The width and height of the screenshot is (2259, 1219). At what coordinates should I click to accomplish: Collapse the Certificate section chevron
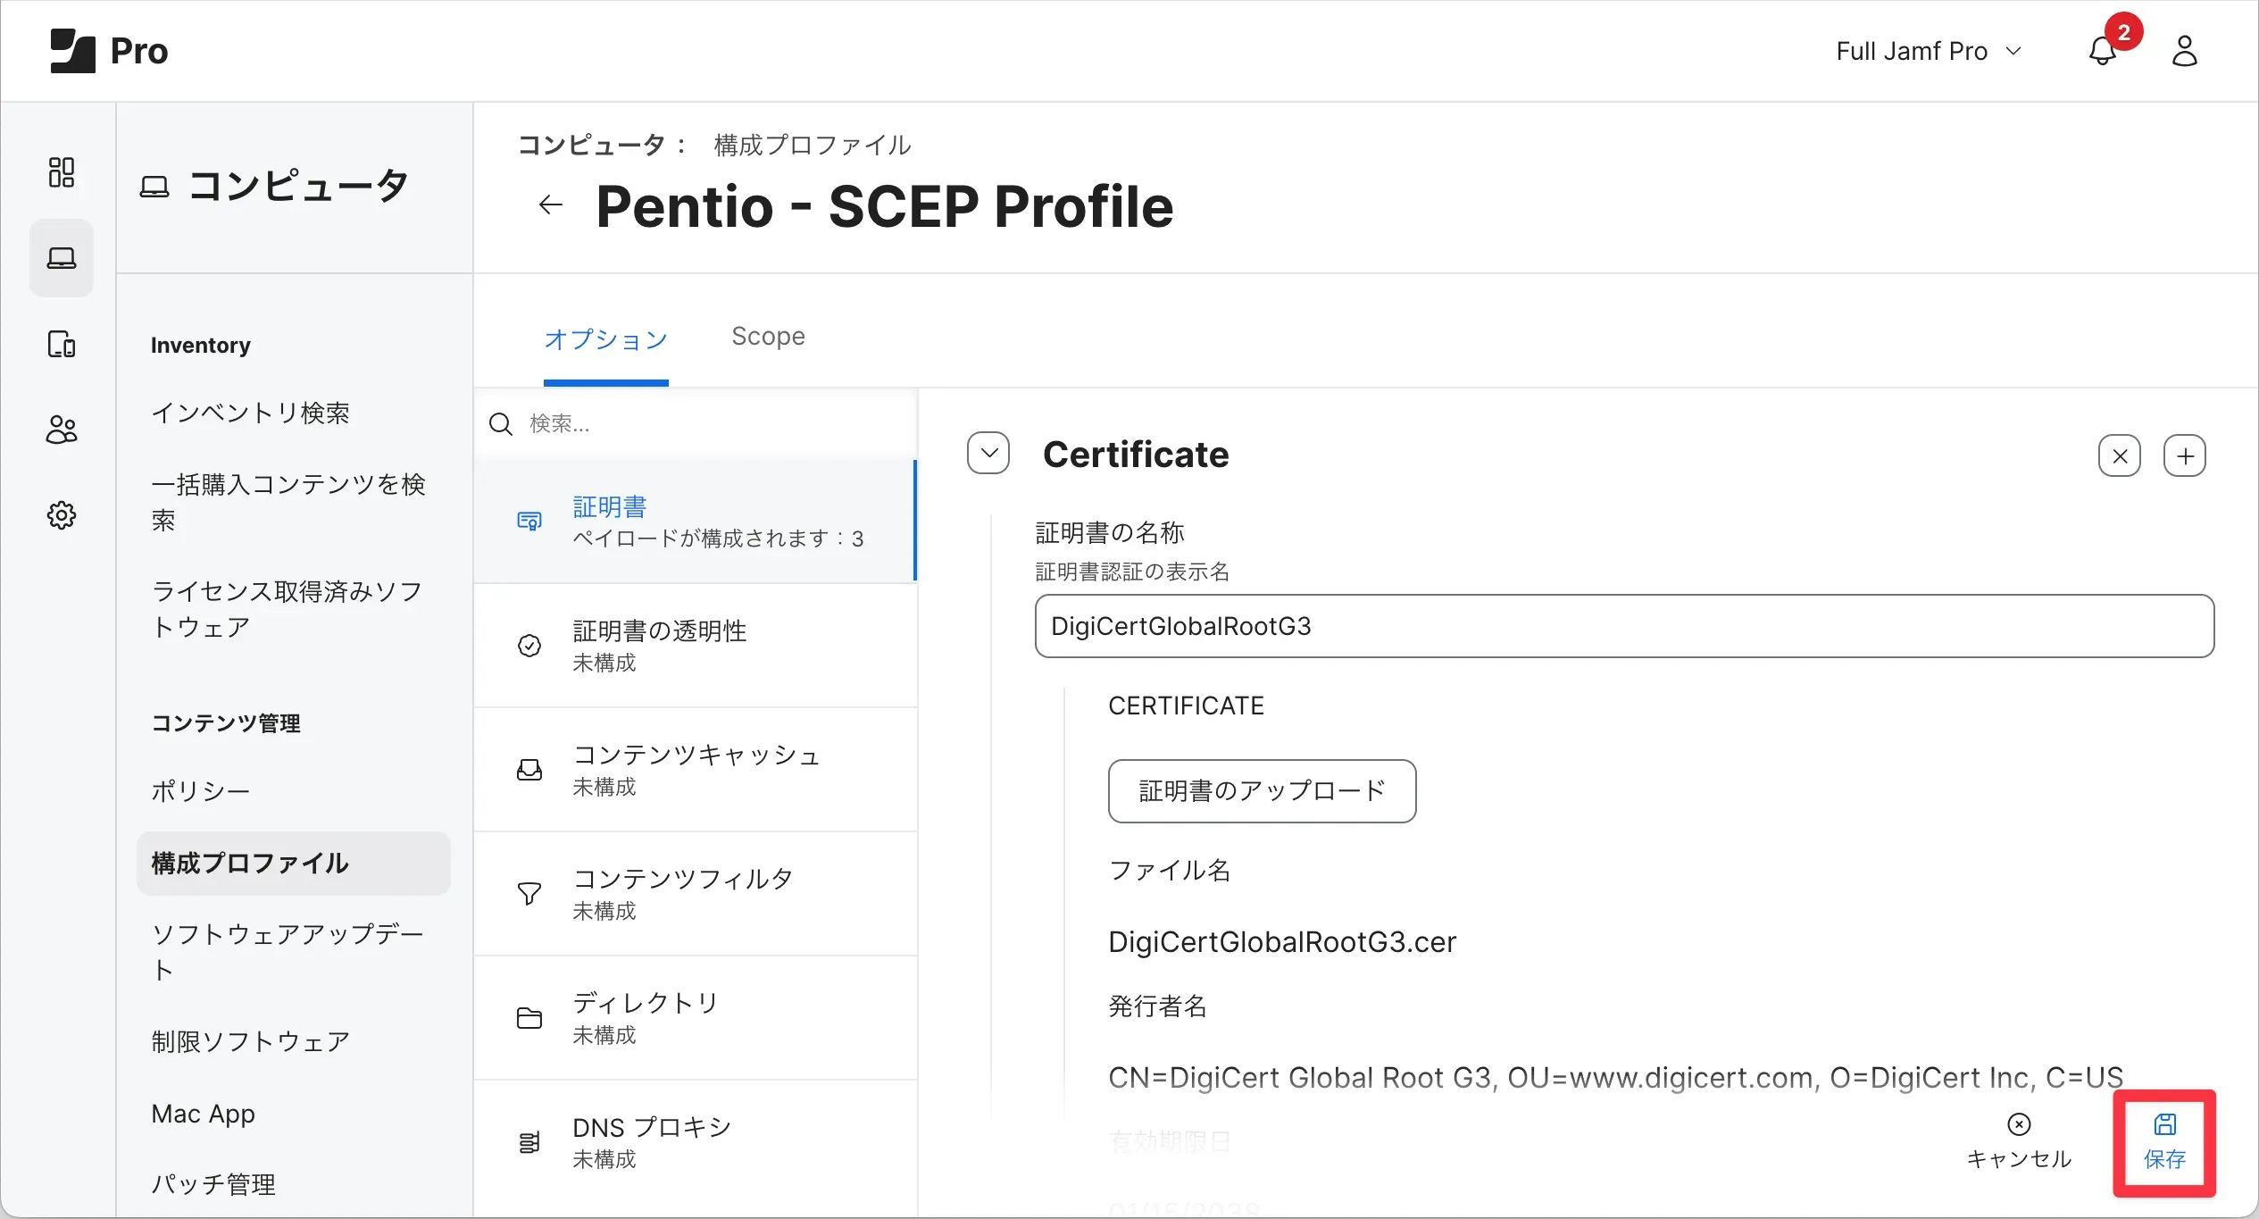point(988,454)
